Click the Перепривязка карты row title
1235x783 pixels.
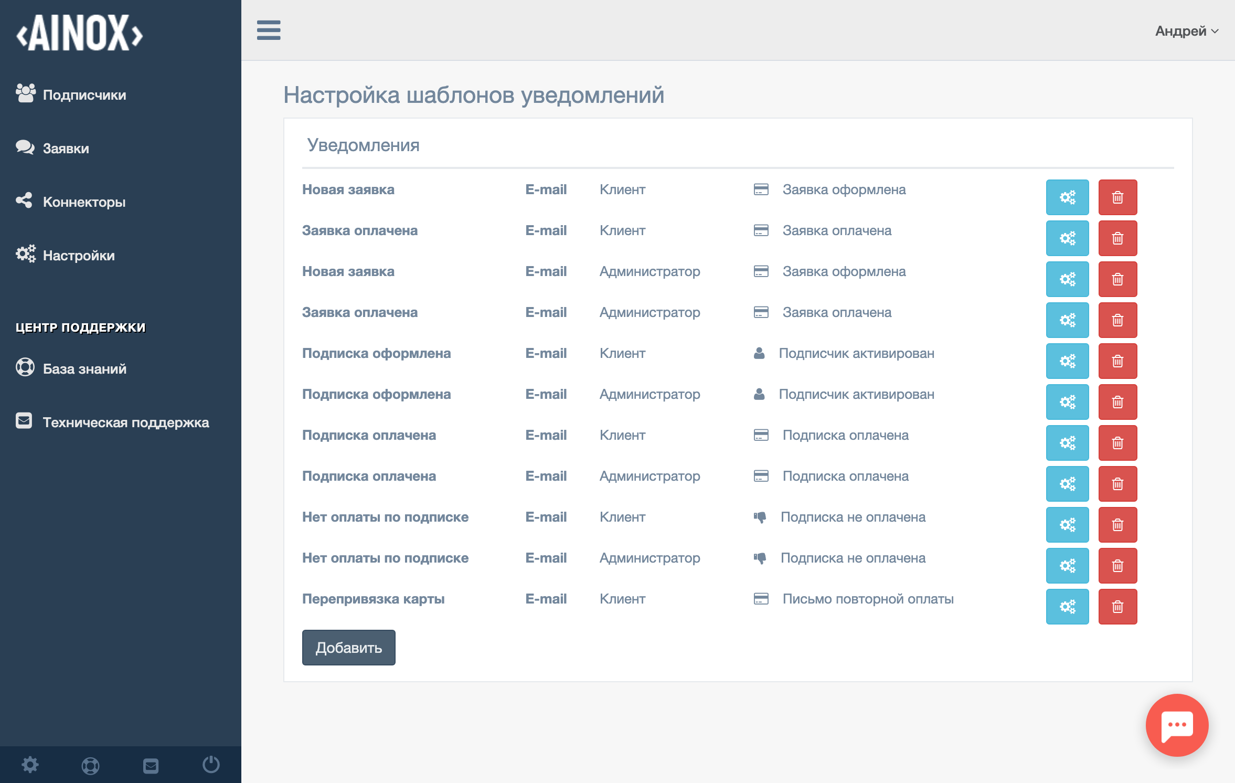(373, 599)
